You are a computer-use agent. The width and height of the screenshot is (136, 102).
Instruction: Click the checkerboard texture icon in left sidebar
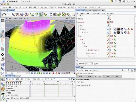tap(3, 55)
